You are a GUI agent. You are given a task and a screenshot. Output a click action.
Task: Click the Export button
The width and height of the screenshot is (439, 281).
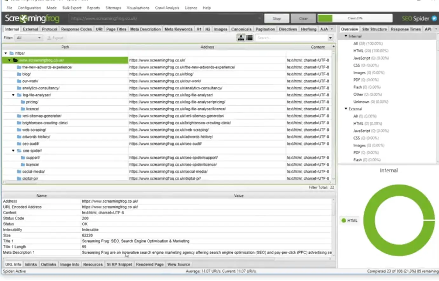click(x=55, y=38)
